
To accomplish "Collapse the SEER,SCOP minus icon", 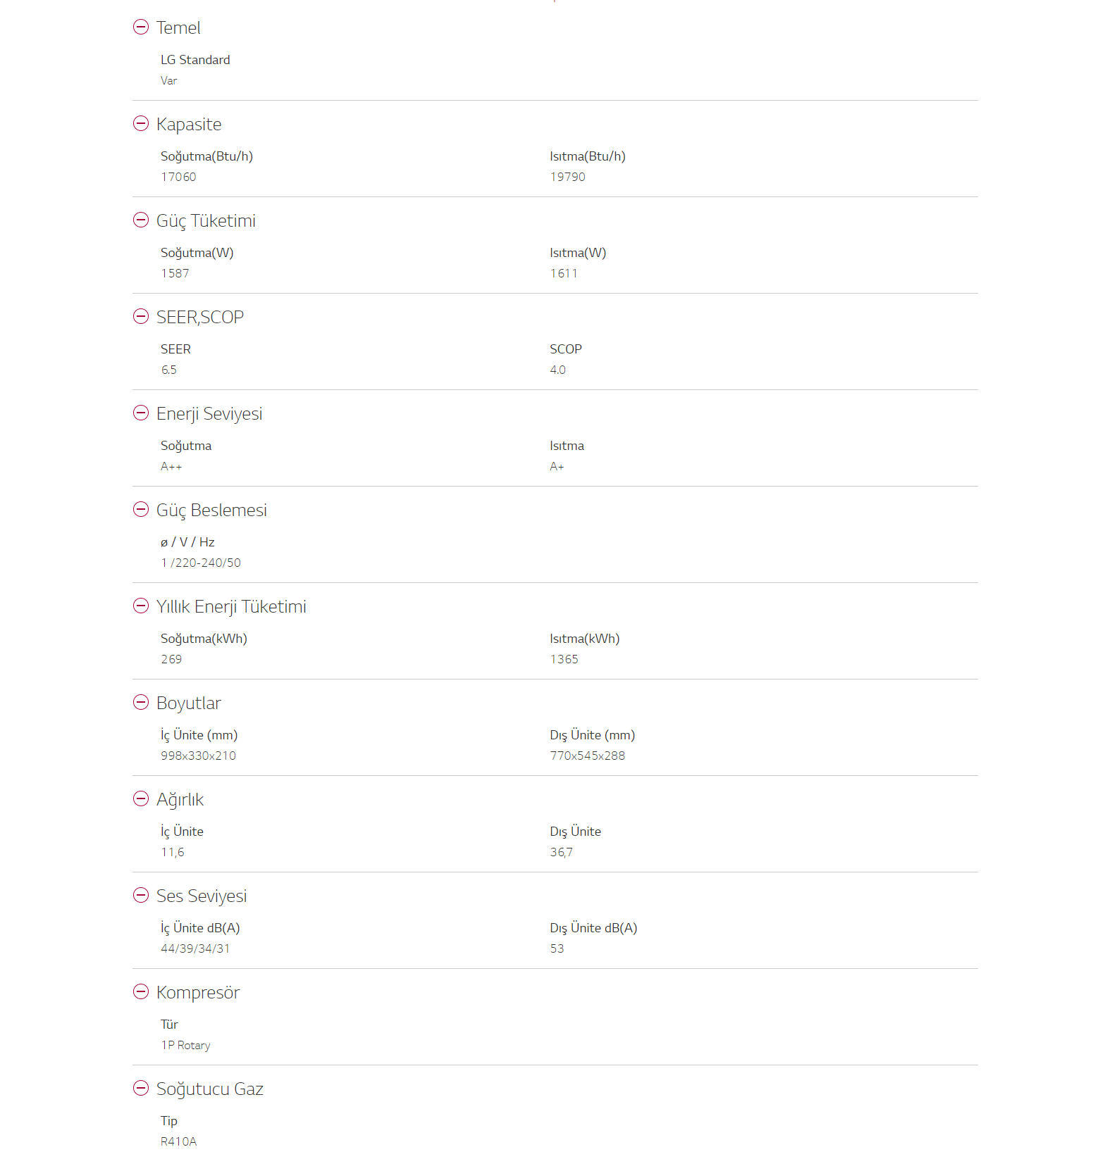I will tap(141, 316).
